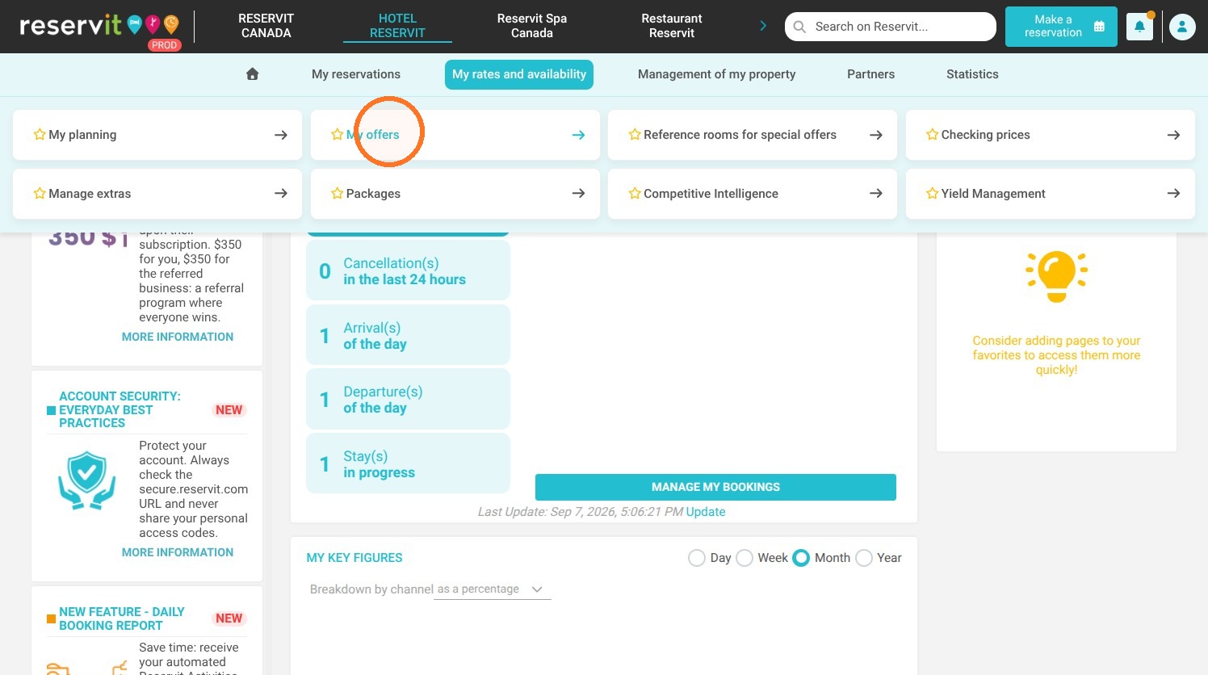Viewport: 1208px width, 675px height.
Task: Open the 'as a percentage' breakdown dropdown
Action: [x=493, y=589]
